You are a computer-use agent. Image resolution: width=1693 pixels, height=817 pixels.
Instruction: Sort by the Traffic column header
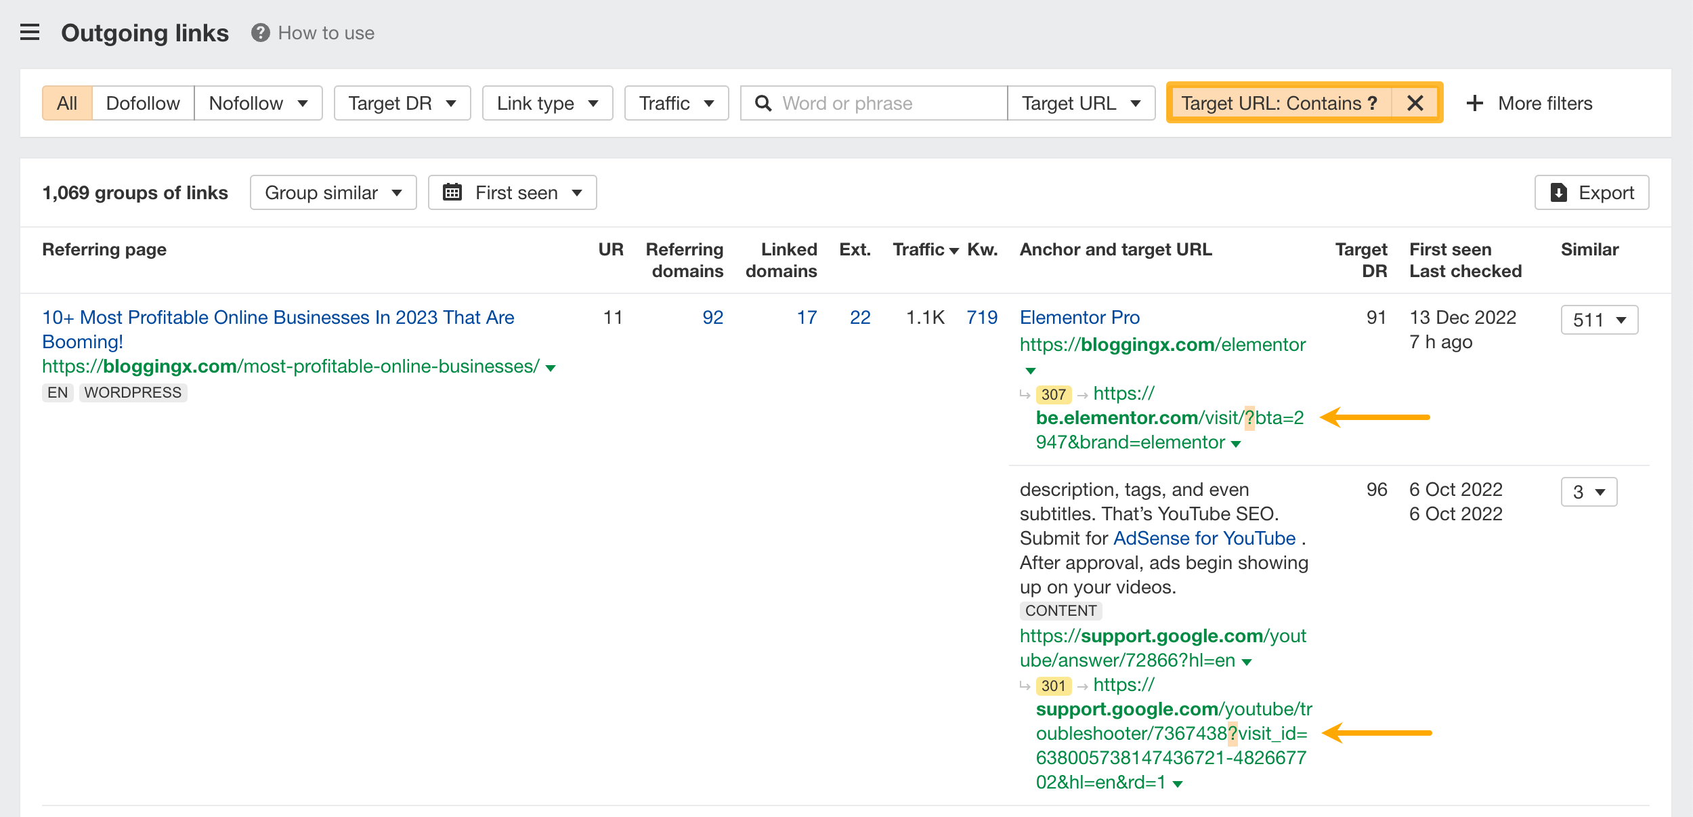[x=925, y=249]
